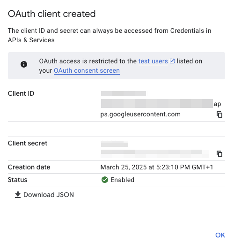This screenshot has height=244, width=234.
Task: Click the Enabled status text
Action: tap(123, 180)
